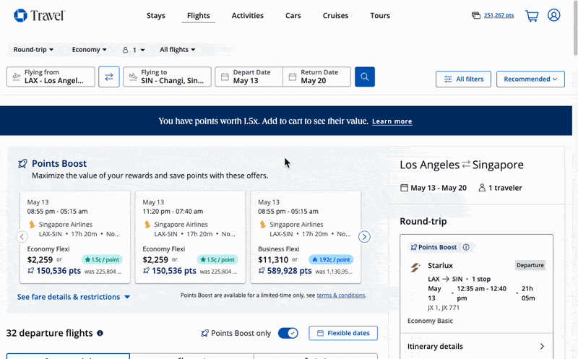Open the Recommended sort dropdown
Image resolution: width=578 pixels, height=359 pixels.
tap(530, 79)
